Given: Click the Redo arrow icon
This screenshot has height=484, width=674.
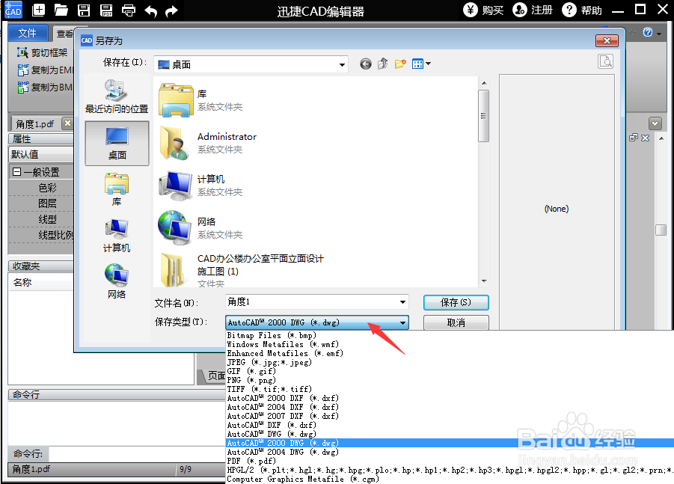Looking at the screenshot, I should (171, 10).
